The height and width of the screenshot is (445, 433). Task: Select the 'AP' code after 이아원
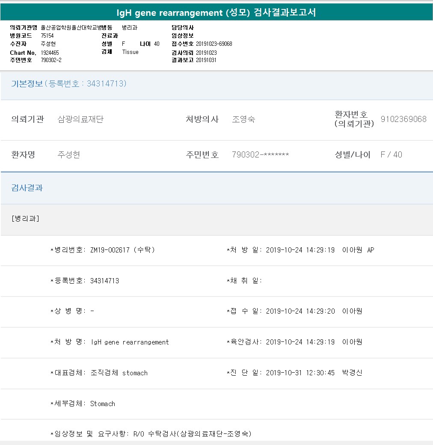pyautogui.click(x=371, y=250)
